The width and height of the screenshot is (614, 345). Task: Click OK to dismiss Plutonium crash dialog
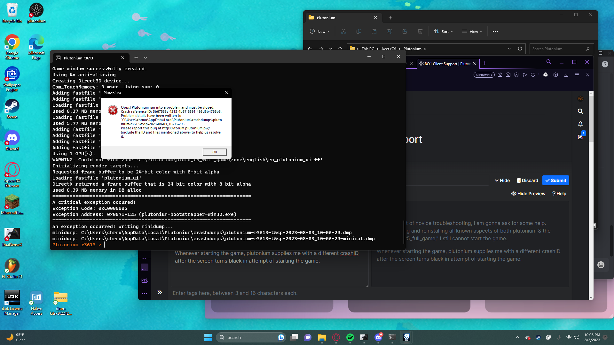click(x=214, y=152)
